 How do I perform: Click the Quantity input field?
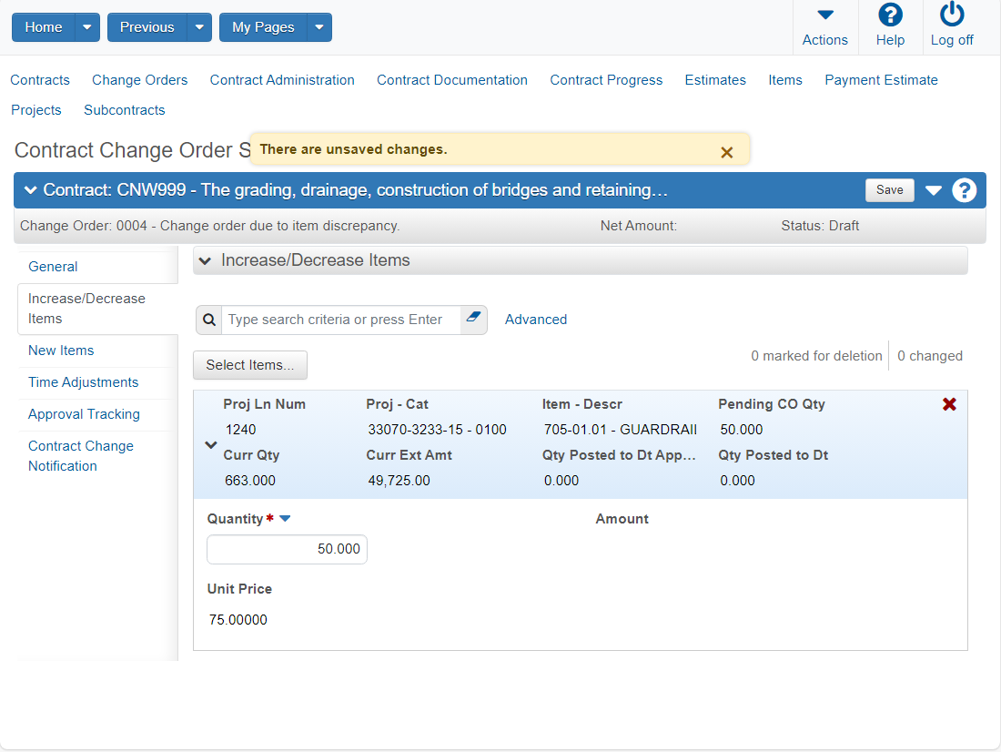pos(287,549)
